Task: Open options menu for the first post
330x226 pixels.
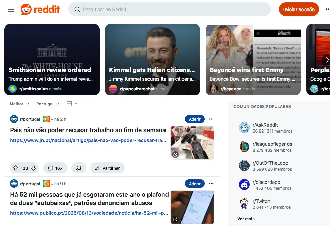Action: (211, 119)
